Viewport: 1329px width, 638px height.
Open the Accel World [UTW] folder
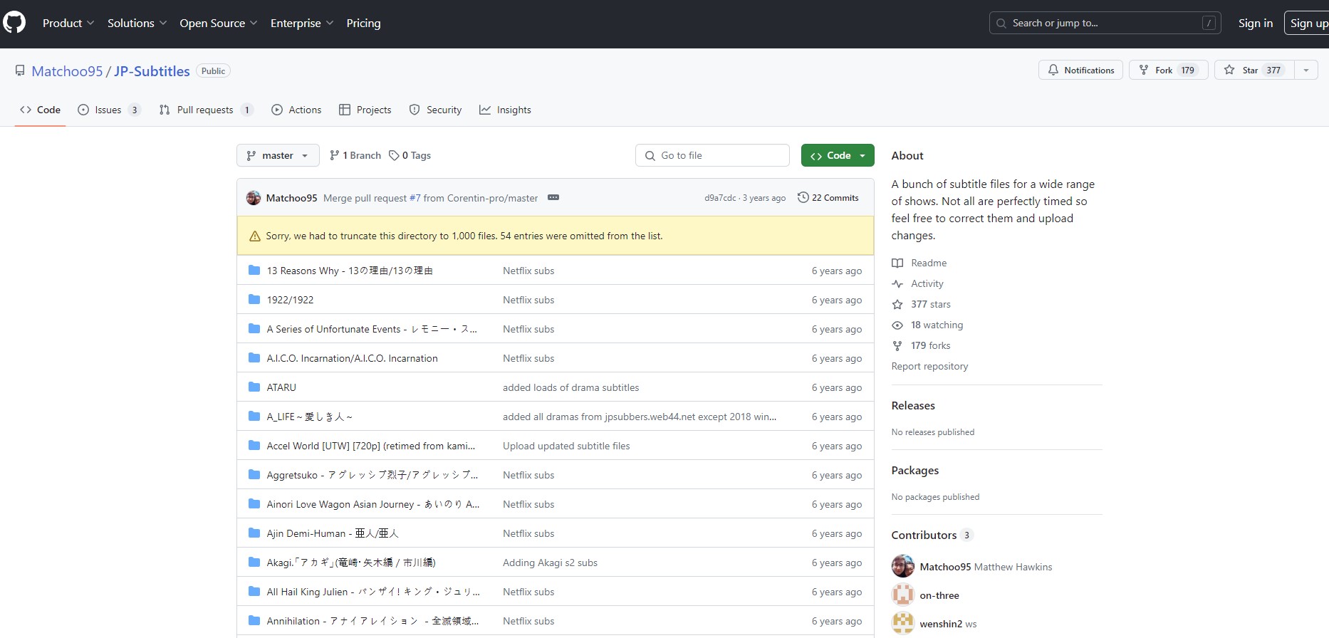pos(371,446)
